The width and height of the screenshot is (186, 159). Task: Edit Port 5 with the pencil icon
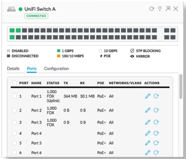[x=148, y=143]
